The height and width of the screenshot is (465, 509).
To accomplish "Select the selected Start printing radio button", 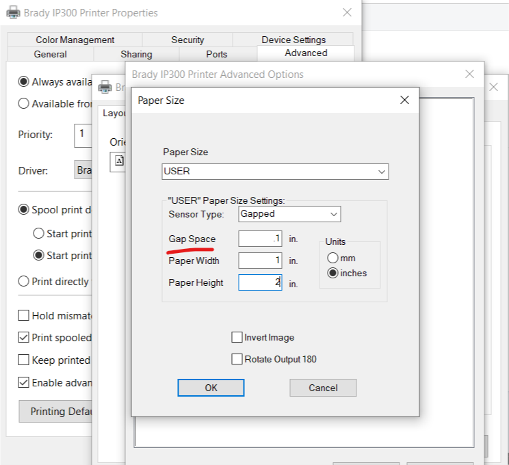I will coord(38,255).
